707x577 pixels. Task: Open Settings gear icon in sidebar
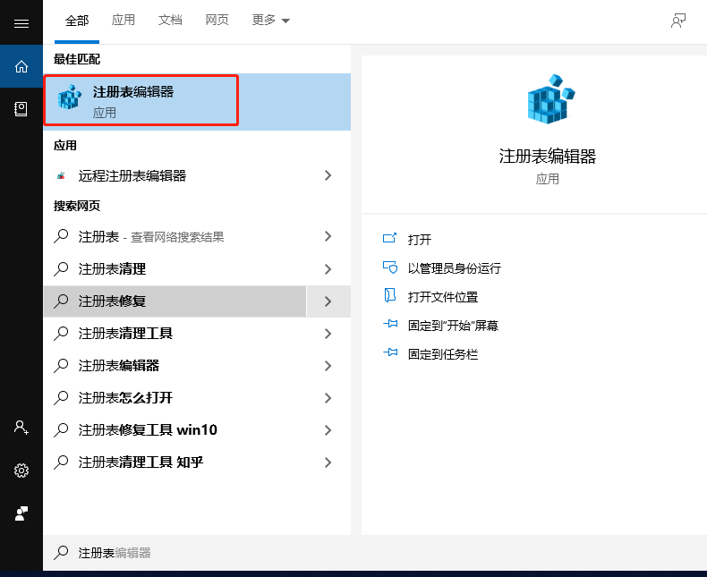pos(21,471)
